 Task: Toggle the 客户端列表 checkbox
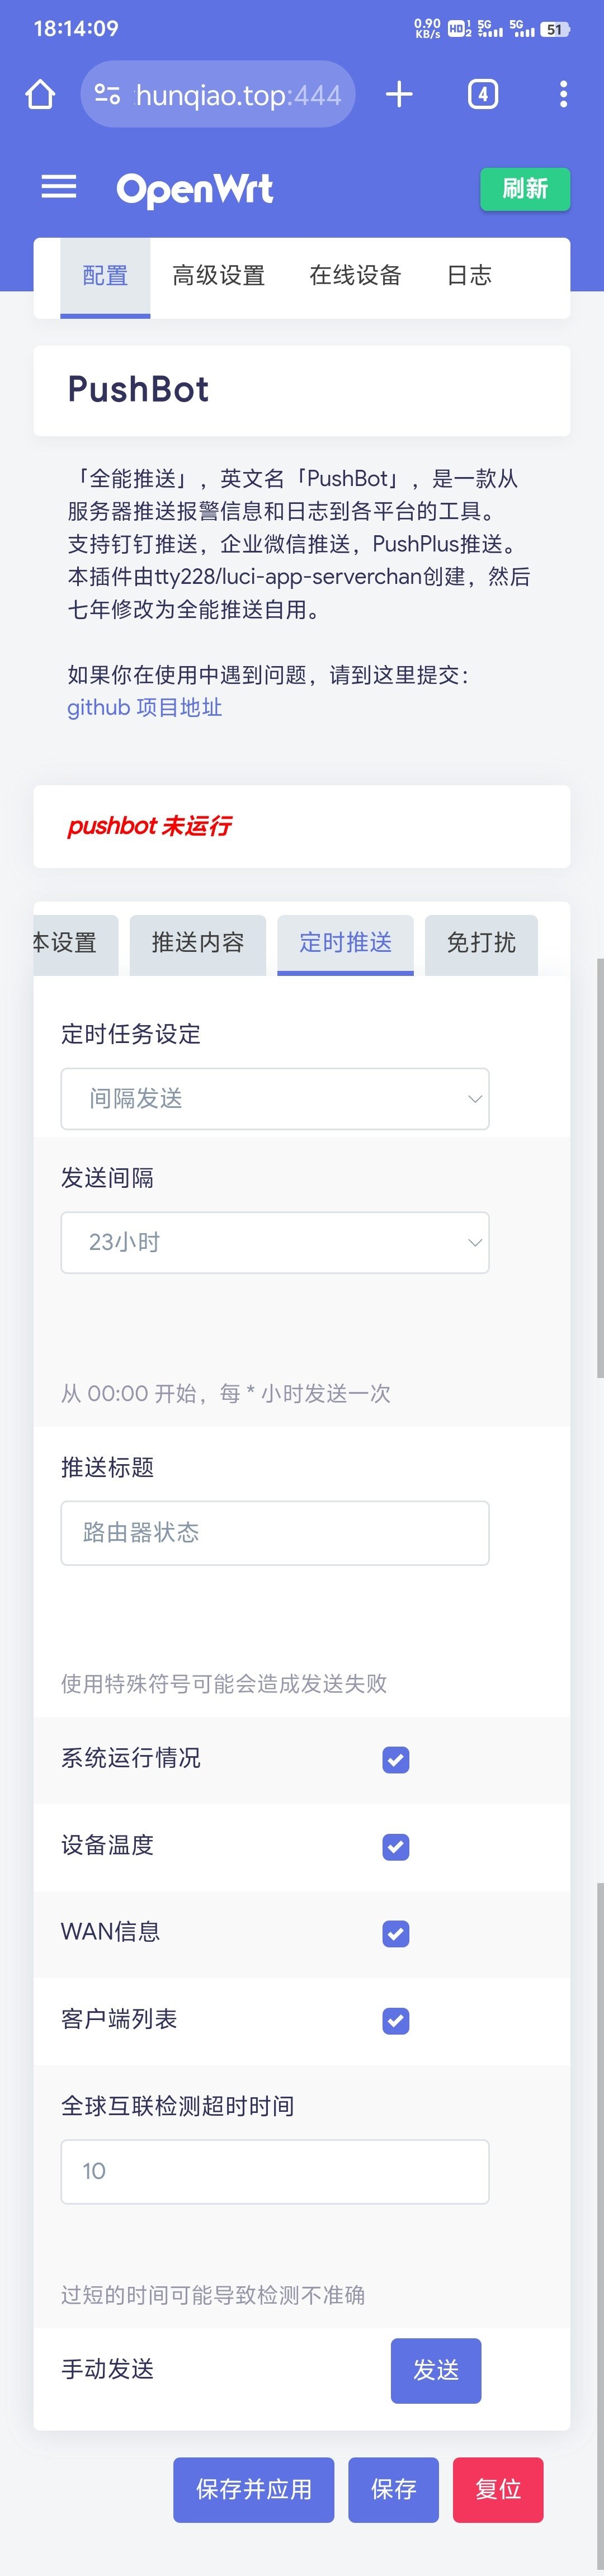pos(396,2021)
